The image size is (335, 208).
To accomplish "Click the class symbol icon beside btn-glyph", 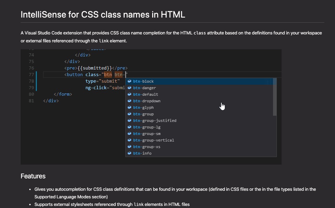I will (129, 107).
